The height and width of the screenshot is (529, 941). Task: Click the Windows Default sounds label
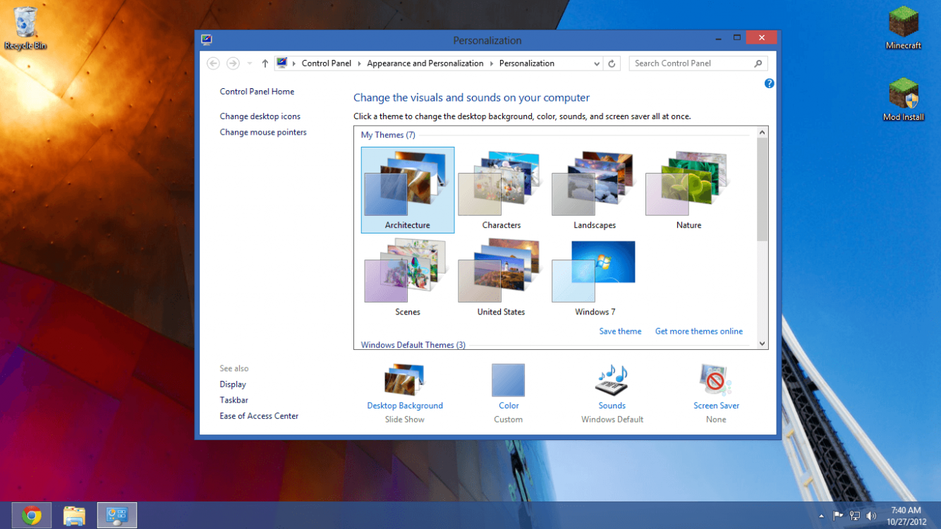click(612, 420)
